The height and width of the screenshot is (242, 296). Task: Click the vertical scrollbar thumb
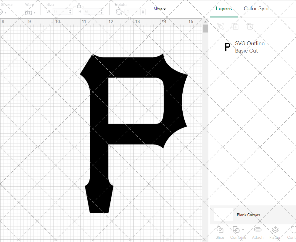point(205,28)
